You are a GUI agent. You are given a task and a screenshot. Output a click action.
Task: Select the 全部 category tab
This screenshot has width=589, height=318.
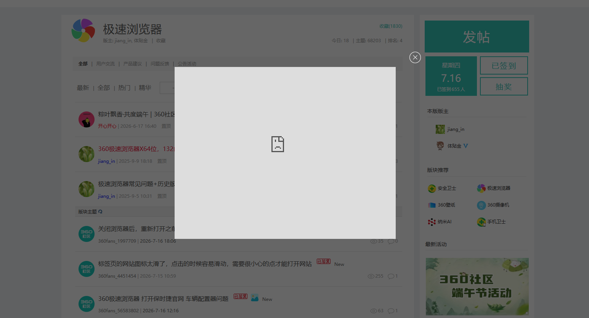[83, 64]
